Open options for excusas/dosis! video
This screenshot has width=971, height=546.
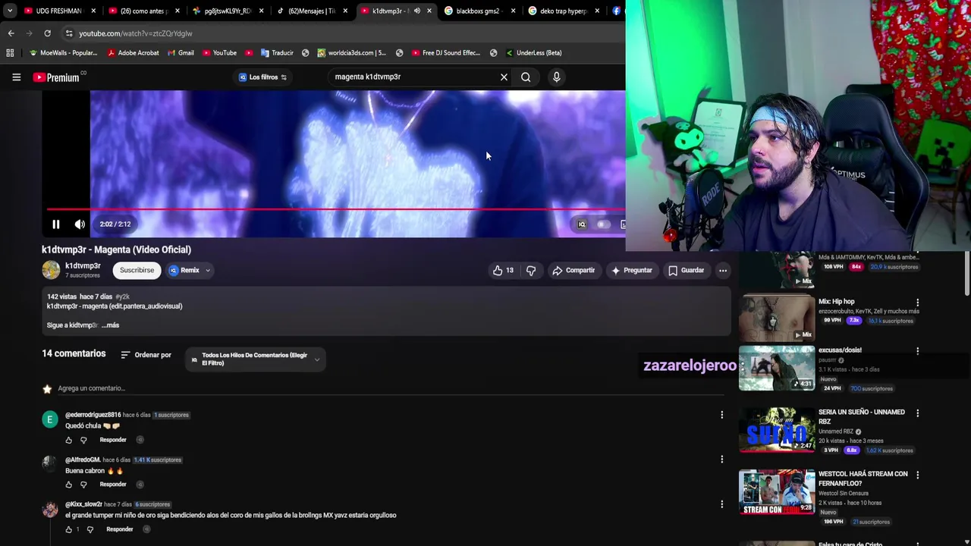tap(917, 351)
